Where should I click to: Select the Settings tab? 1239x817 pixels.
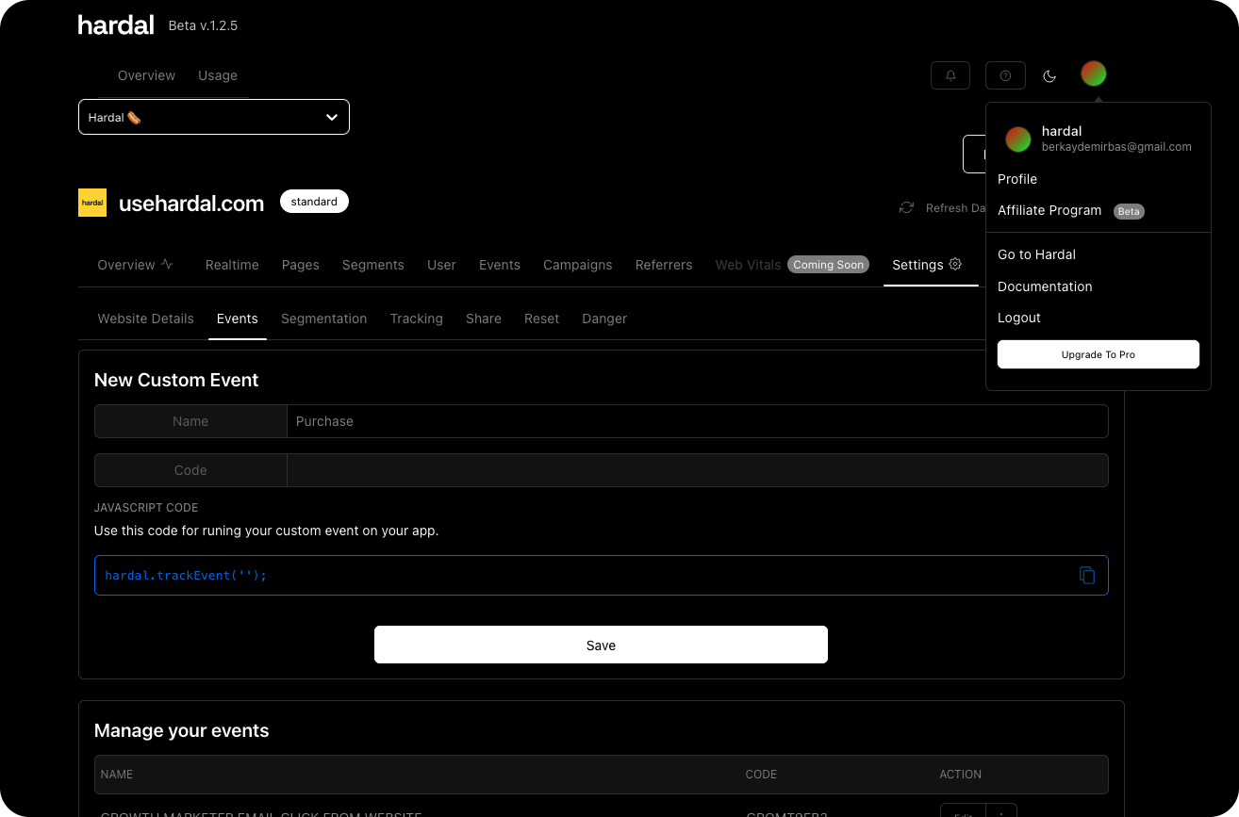tap(927, 265)
